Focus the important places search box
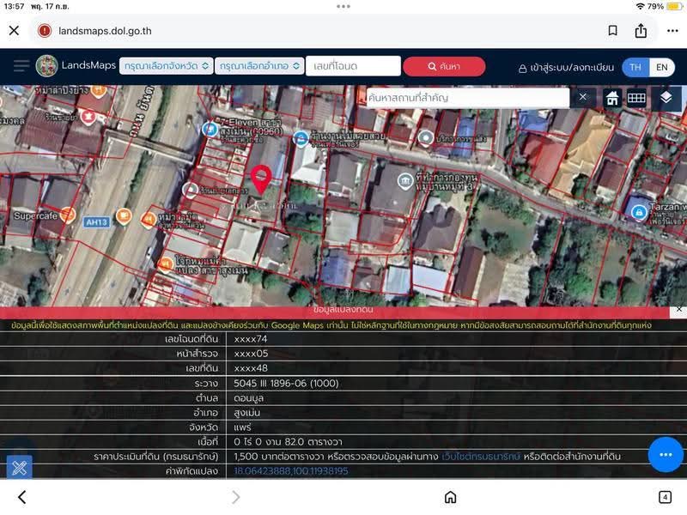 (x=467, y=97)
